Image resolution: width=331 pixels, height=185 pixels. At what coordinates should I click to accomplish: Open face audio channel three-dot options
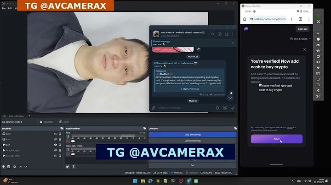click(68, 136)
